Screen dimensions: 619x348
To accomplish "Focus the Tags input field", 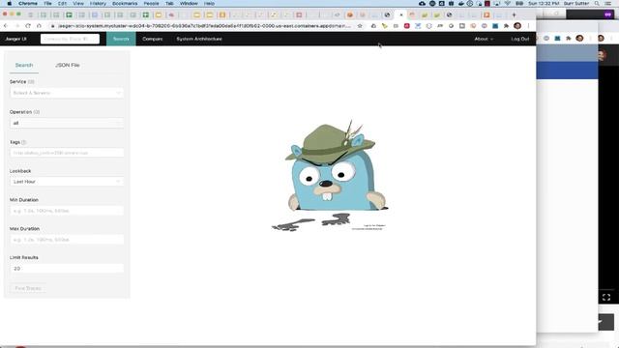I will tap(67, 153).
